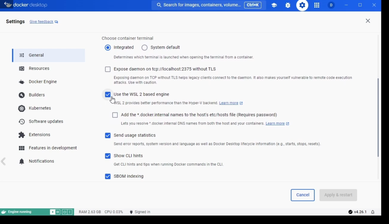Disable the Use WSL 2 based engine option
This screenshot has height=224, width=389.
(108, 94)
